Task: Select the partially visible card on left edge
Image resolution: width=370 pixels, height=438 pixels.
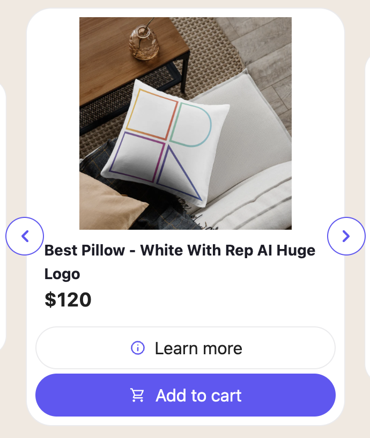Action: click(3, 216)
